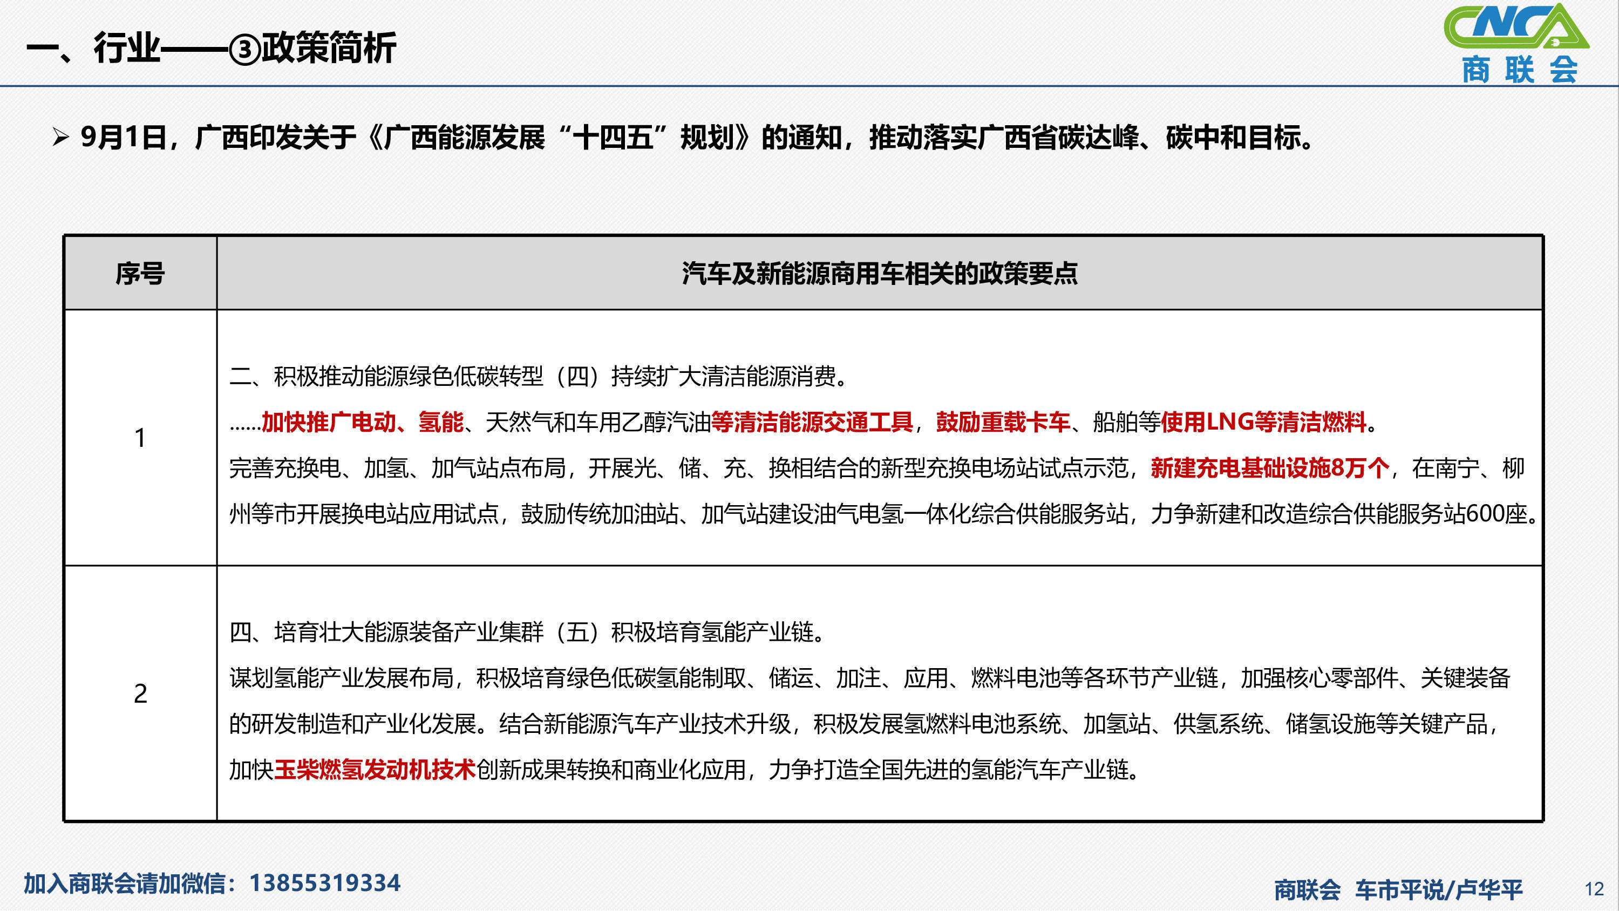This screenshot has height=911, width=1619.
Task: Click line 四、培育壮大能源装备产业集群
Action: click(527, 631)
